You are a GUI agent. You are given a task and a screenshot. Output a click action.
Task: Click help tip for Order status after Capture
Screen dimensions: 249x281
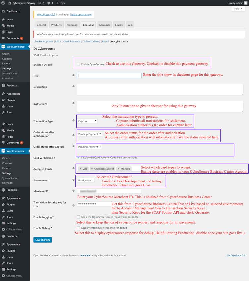click(x=73, y=146)
